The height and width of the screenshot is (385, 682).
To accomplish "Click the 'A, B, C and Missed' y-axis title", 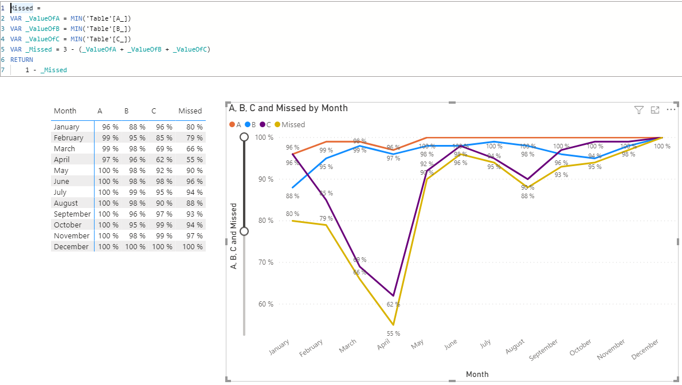I will click(234, 236).
